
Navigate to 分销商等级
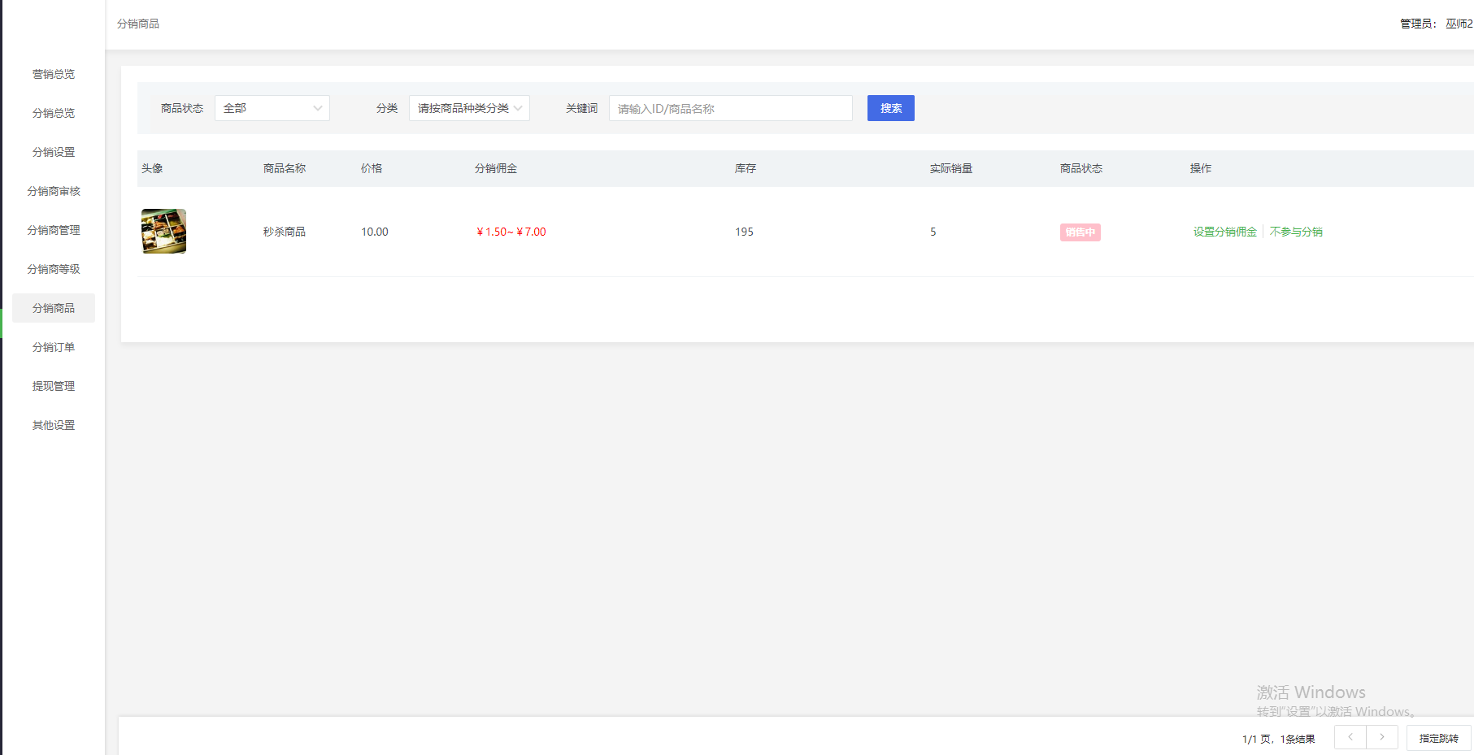click(x=54, y=269)
